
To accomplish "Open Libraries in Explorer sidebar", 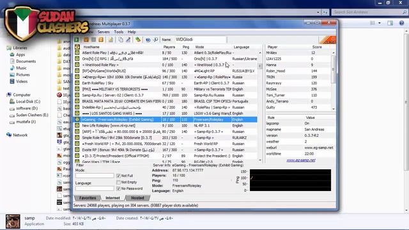I will tap(20, 48).
